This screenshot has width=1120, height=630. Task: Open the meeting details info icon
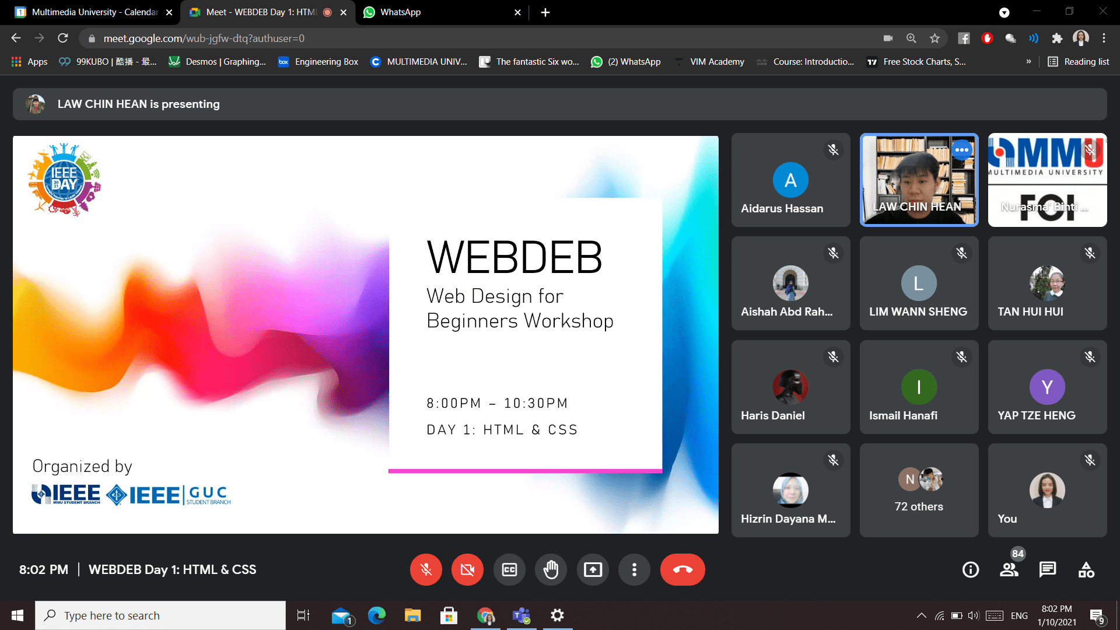(971, 569)
